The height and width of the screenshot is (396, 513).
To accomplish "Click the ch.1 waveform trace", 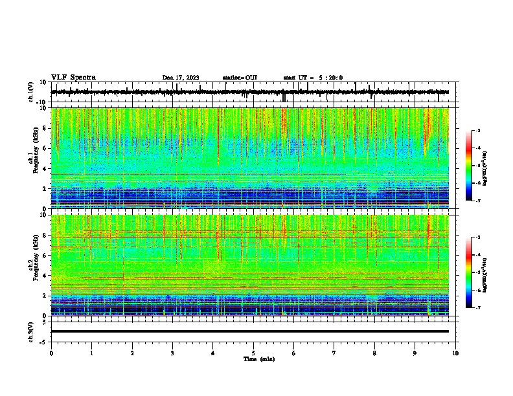I will click(x=250, y=92).
